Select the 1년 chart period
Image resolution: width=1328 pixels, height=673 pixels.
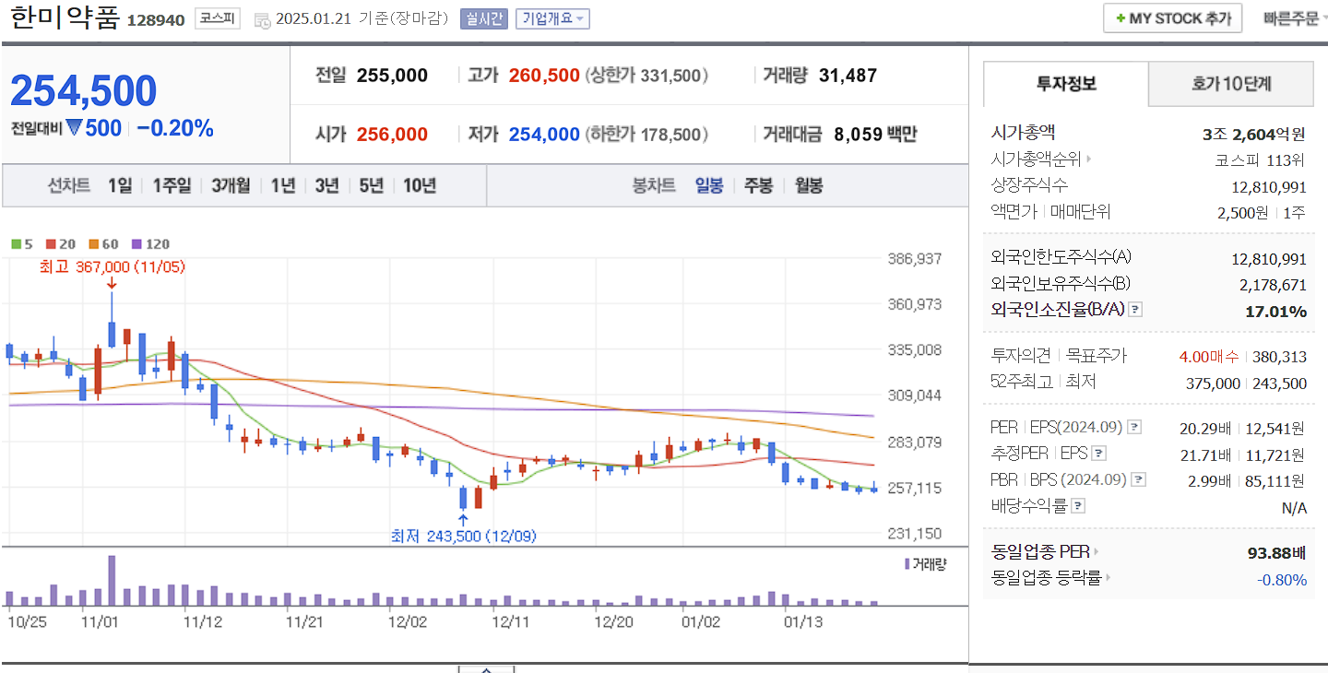[x=282, y=185]
